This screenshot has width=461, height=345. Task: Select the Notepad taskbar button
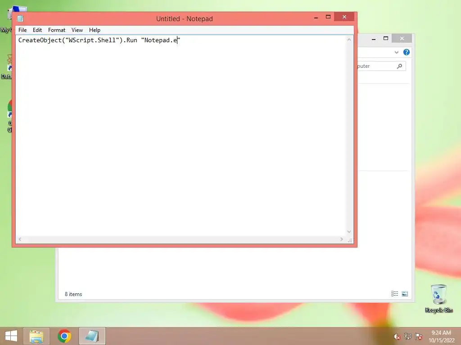point(92,336)
